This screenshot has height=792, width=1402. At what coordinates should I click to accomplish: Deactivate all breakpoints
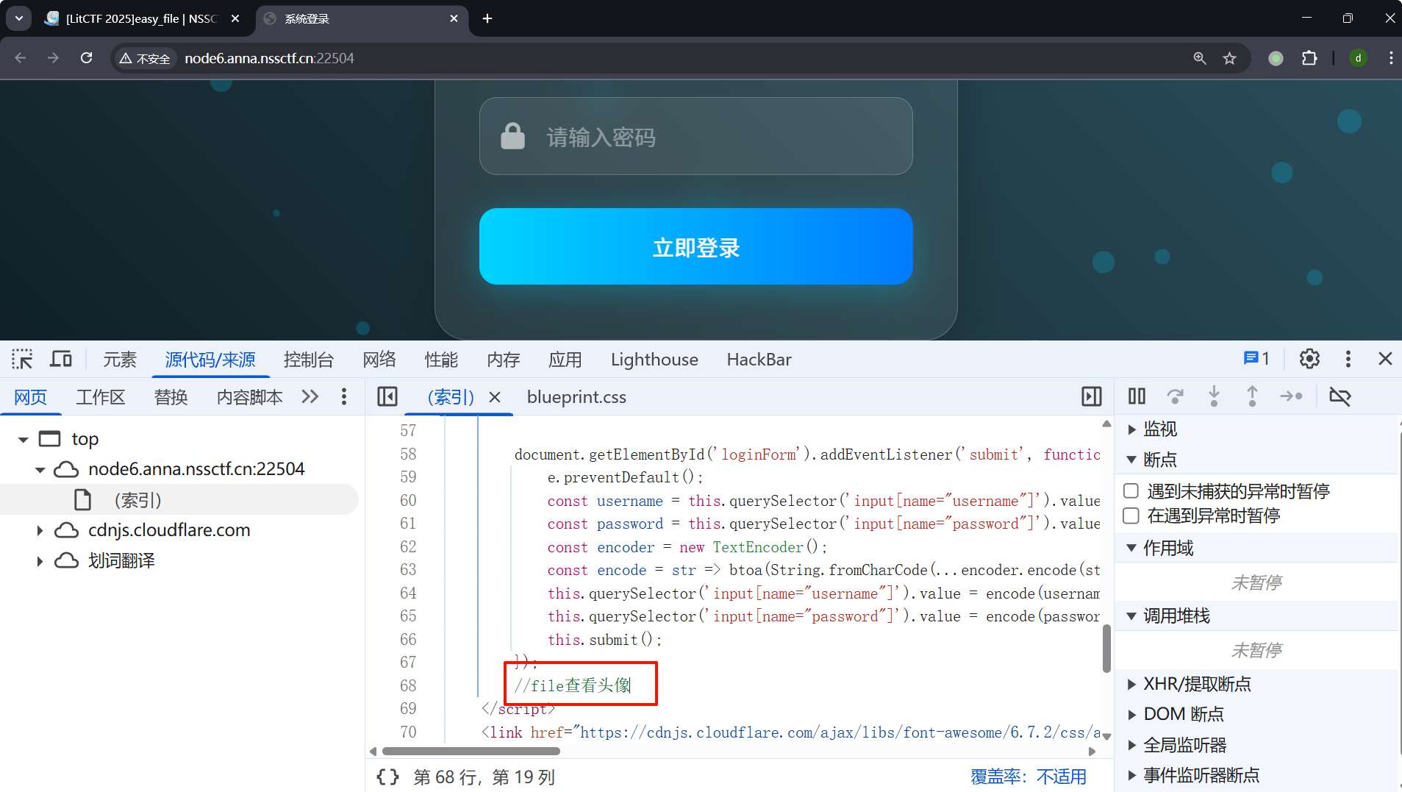point(1340,397)
